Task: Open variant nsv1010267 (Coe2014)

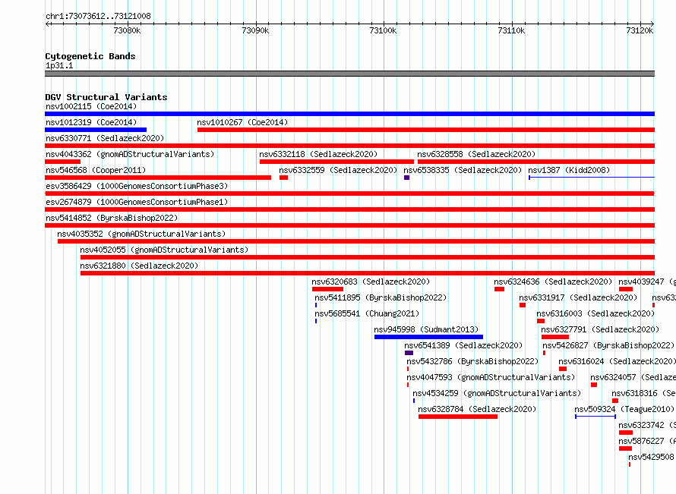Action: 242,122
